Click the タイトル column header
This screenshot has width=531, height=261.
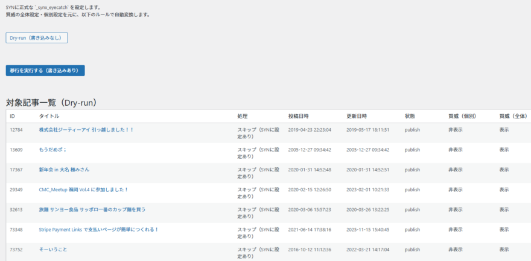pos(49,115)
